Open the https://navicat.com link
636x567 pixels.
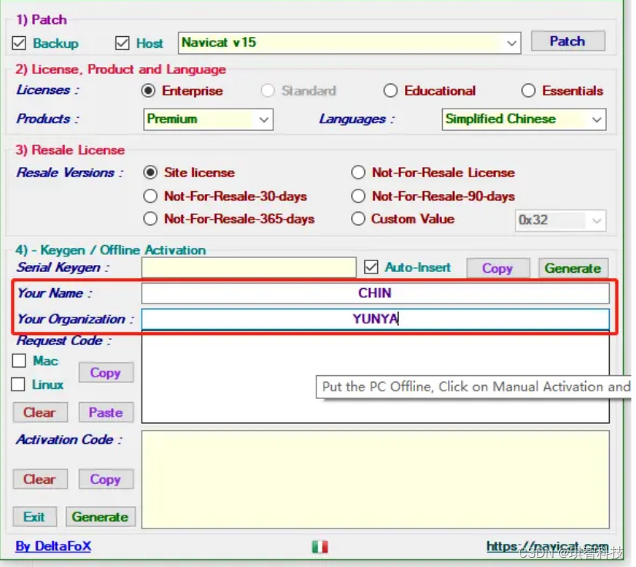pos(547,547)
